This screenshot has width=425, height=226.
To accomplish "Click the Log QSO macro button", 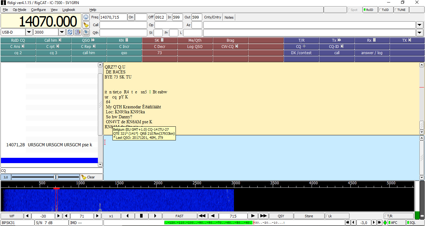I will pos(195,47).
